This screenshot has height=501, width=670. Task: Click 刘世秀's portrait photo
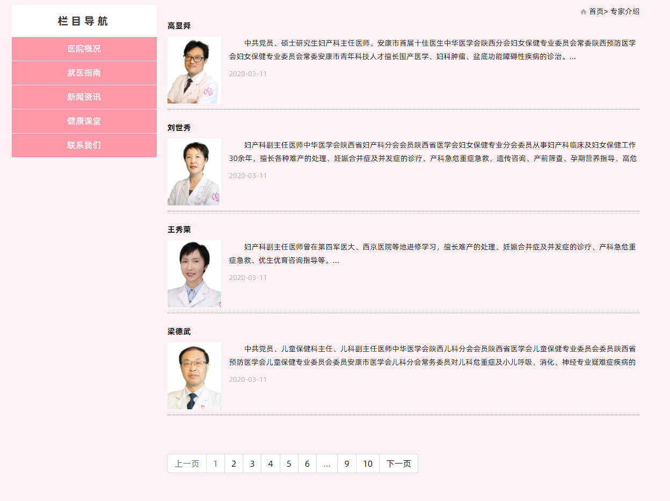point(194,172)
